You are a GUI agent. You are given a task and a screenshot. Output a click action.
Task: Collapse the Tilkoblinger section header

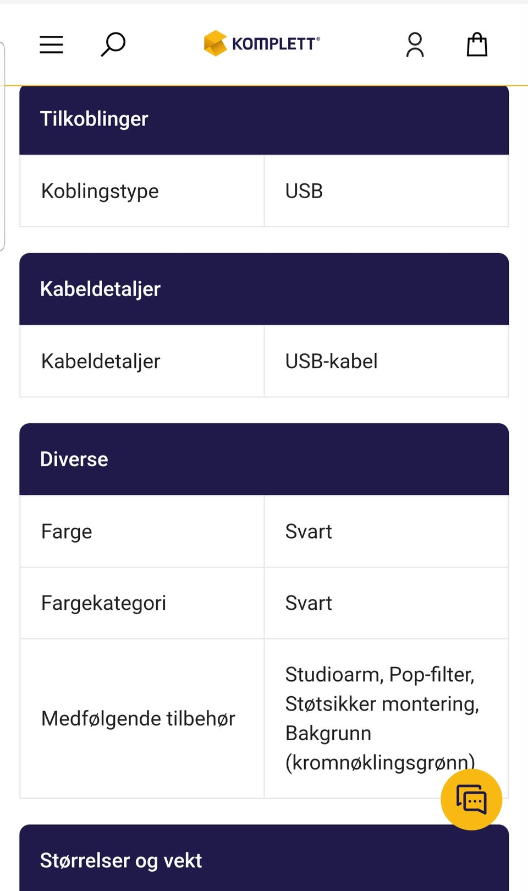point(264,119)
